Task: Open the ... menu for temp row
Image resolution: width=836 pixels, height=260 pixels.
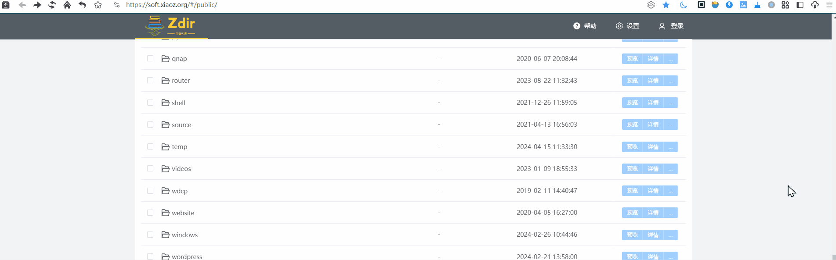Action: point(670,147)
